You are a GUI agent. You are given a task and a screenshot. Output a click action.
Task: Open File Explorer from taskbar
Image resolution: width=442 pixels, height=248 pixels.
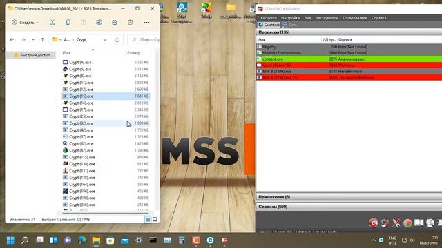tap(96, 240)
